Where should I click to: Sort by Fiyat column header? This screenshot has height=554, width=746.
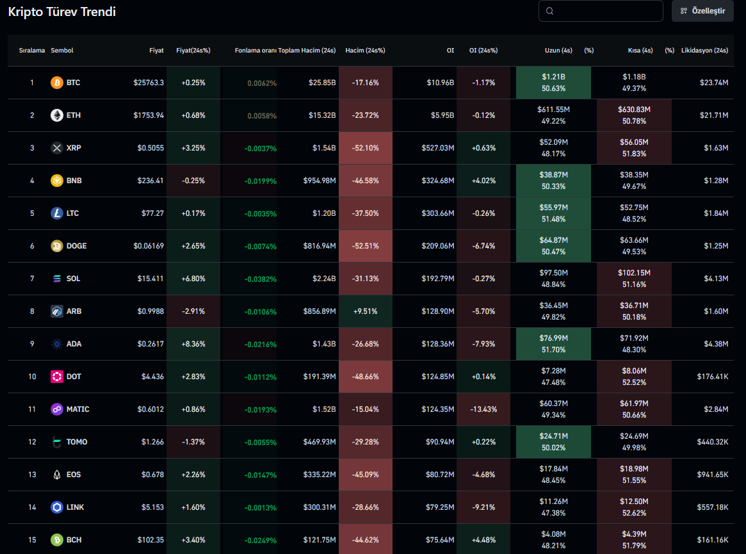[x=156, y=50]
